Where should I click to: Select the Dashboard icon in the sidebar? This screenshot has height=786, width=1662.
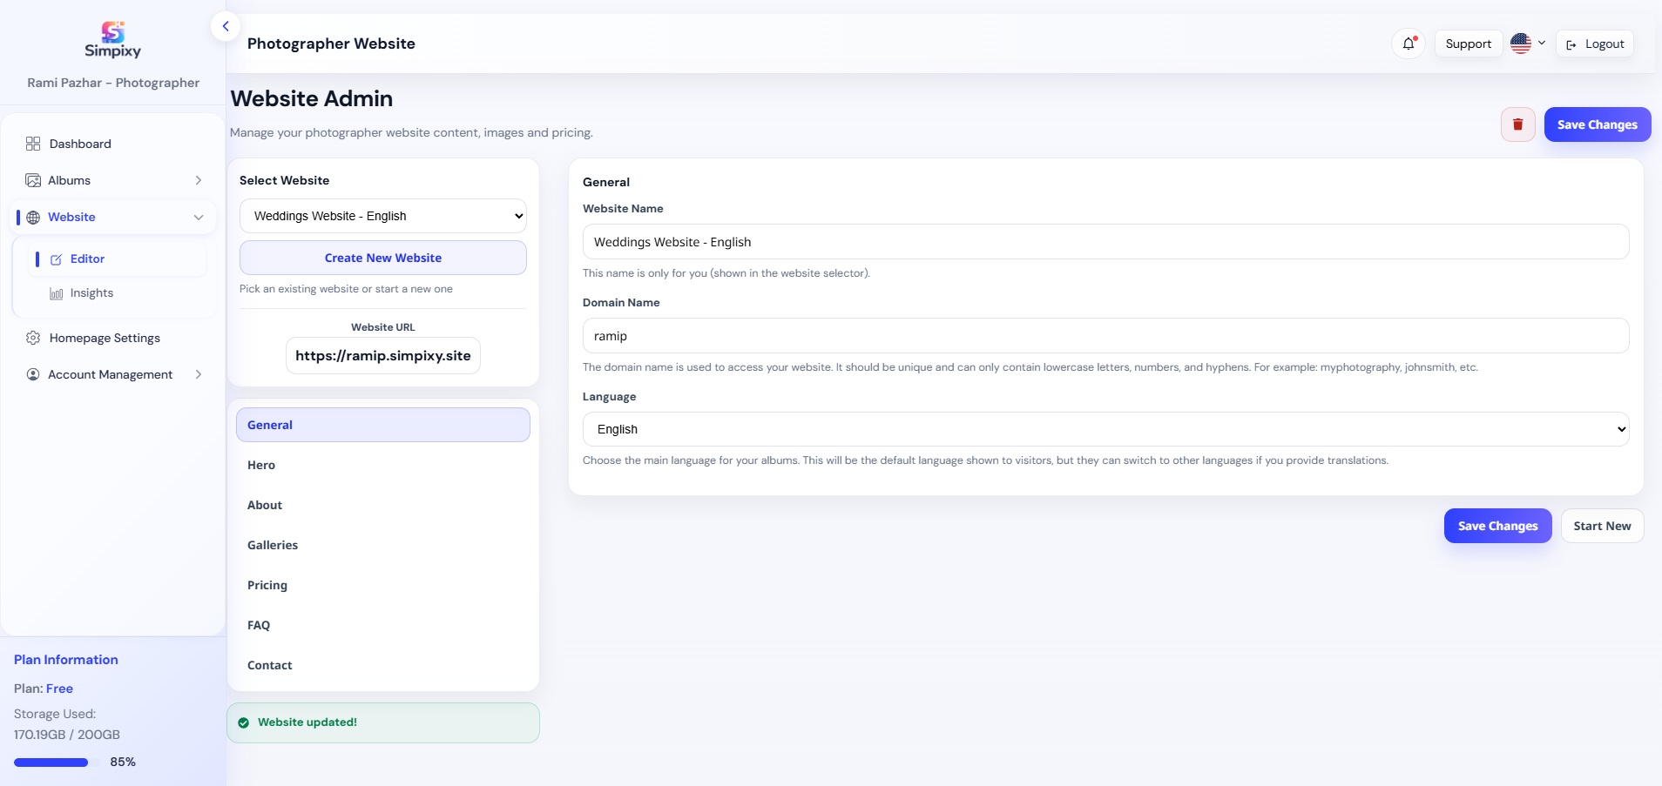pyautogui.click(x=33, y=143)
